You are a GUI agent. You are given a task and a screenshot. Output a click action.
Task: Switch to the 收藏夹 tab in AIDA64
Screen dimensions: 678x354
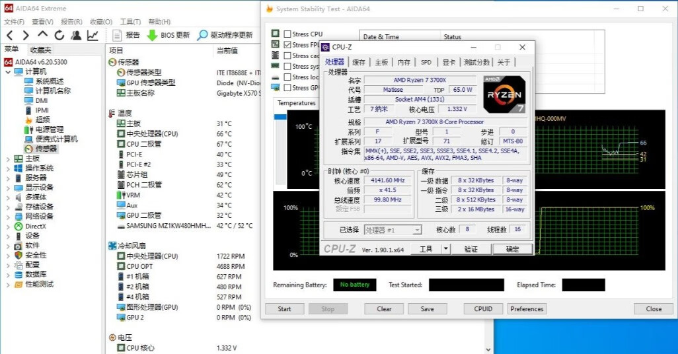(41, 50)
